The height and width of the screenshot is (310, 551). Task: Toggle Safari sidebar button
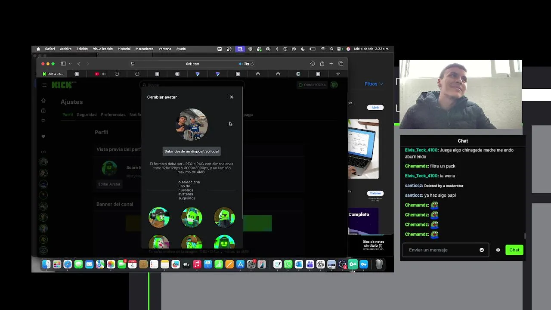[63, 64]
